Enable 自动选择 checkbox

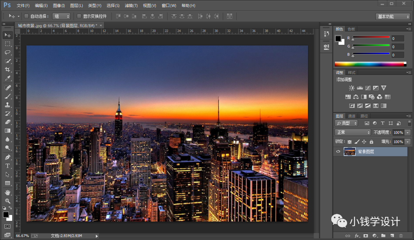point(26,16)
